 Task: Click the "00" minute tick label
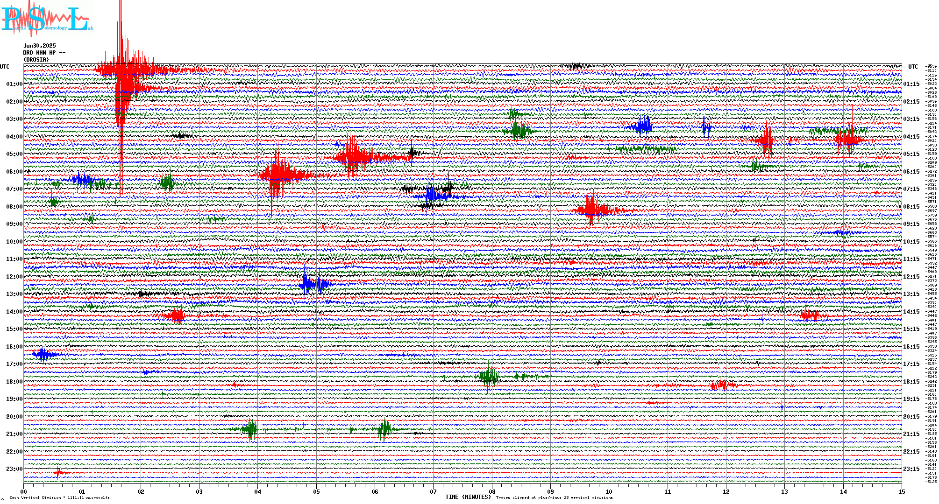coord(24,491)
